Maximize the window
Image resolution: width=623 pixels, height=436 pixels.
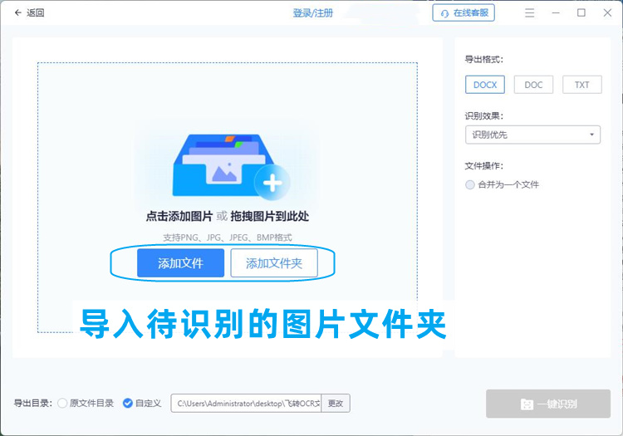coord(581,13)
